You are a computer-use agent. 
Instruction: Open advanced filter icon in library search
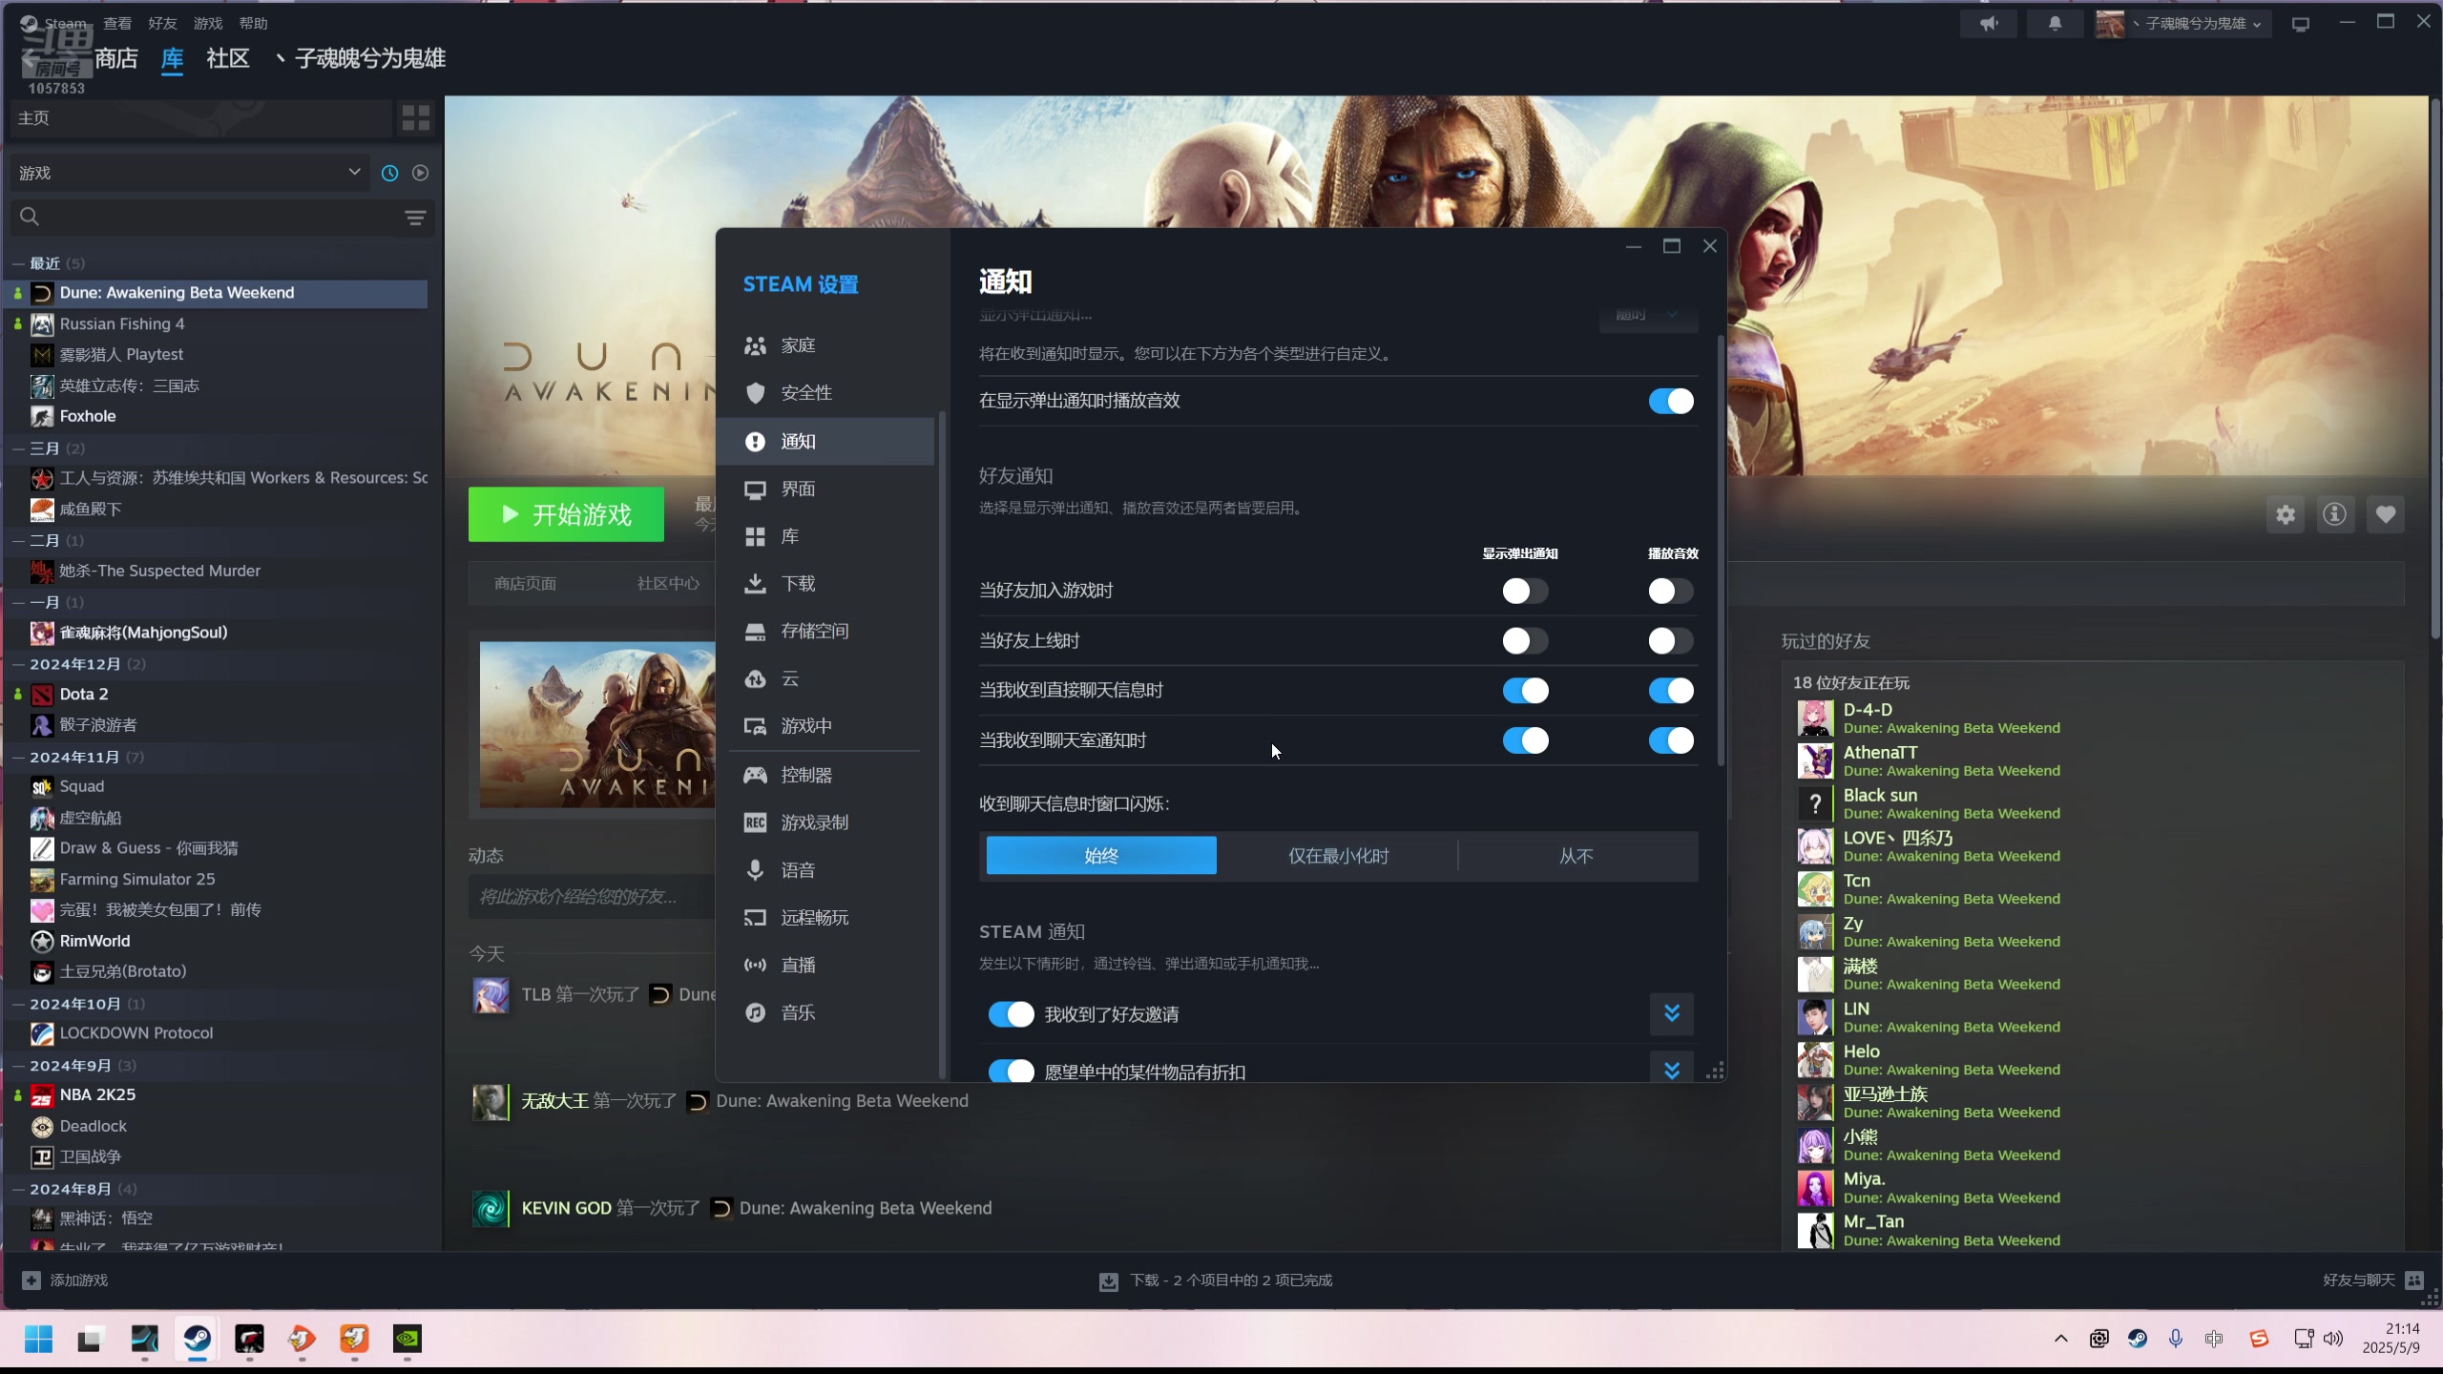click(x=415, y=218)
